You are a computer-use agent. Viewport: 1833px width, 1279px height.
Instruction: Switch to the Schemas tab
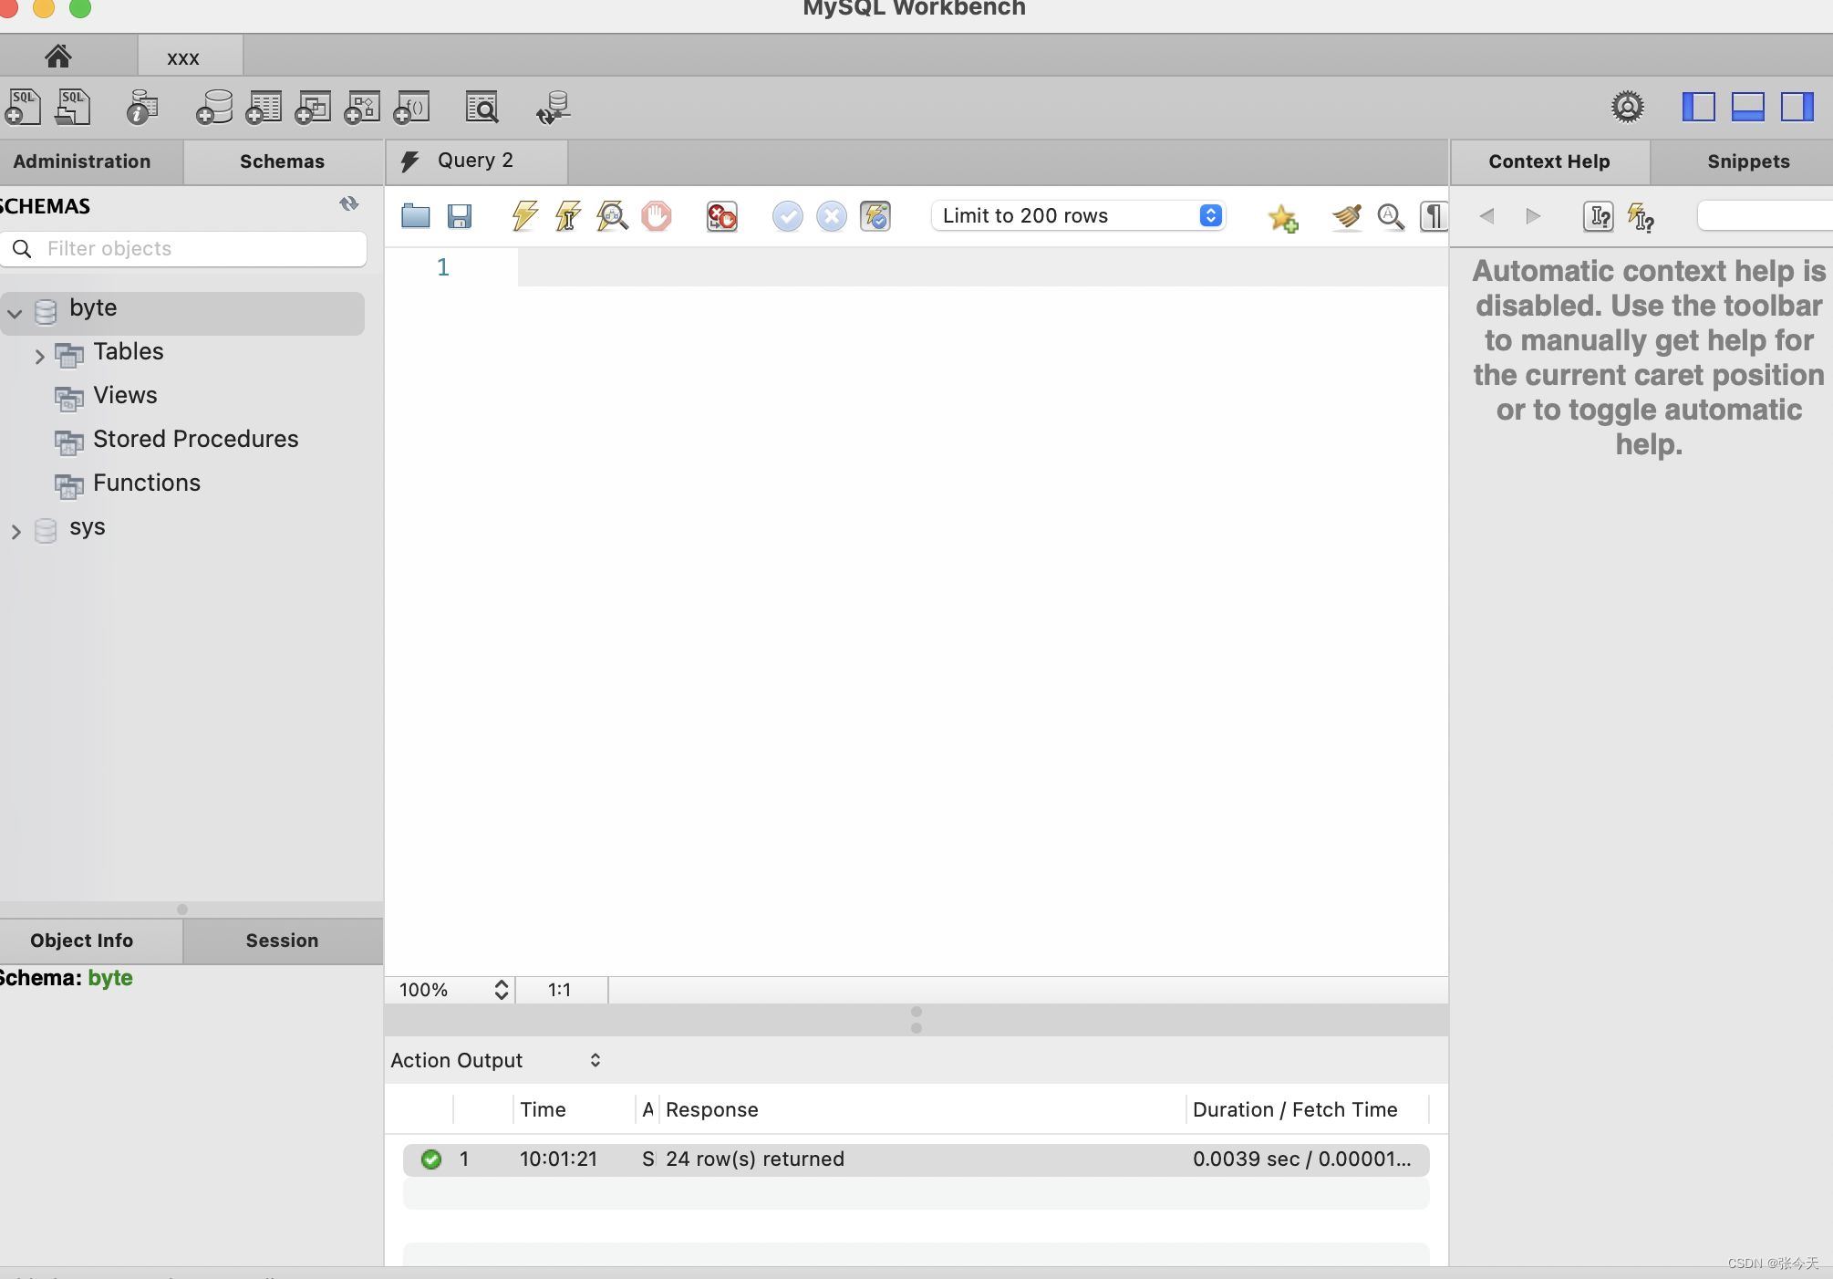coord(282,161)
